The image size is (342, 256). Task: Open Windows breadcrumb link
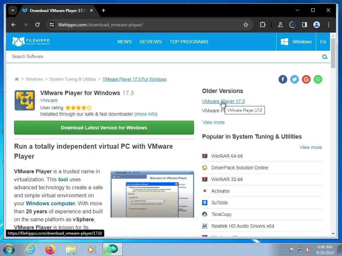pos(34,79)
